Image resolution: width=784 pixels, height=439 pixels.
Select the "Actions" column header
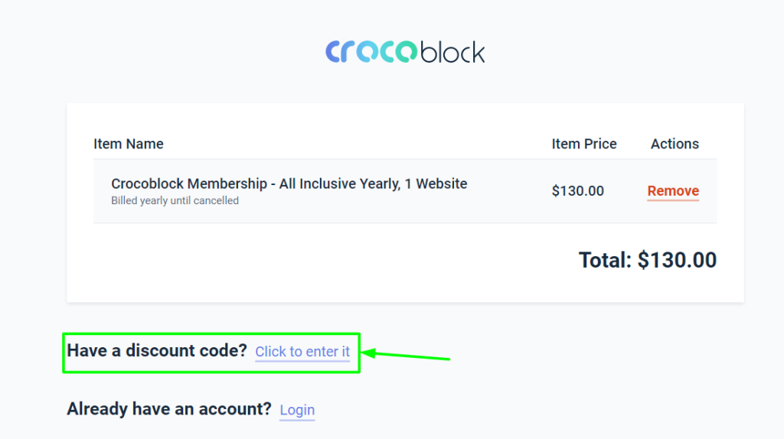(675, 144)
